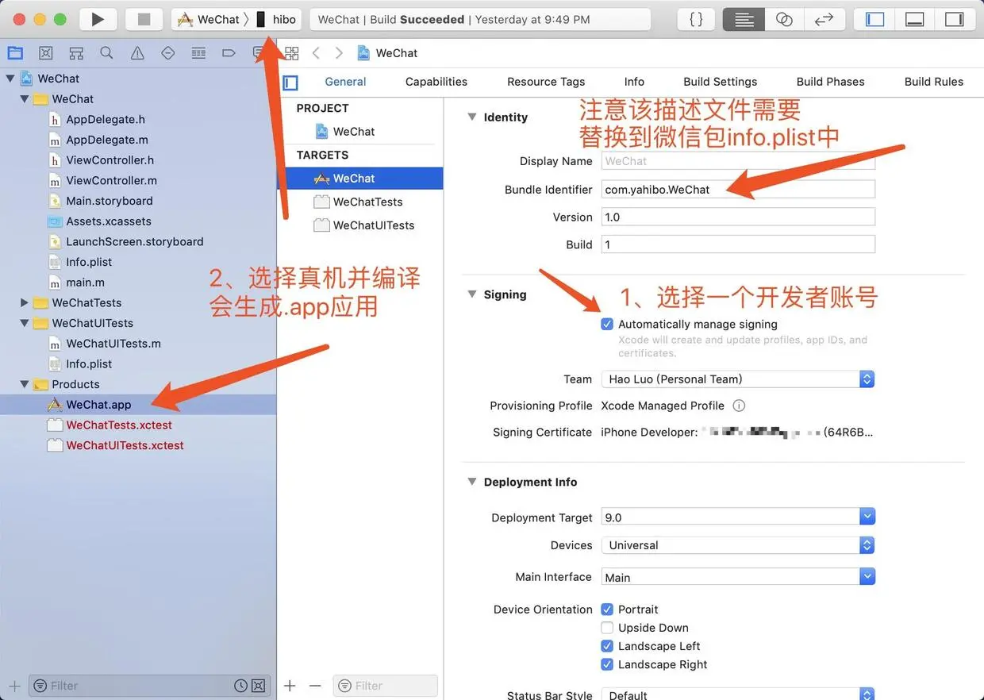
Task: Open AppDelegate.m in navigator
Action: [x=107, y=140]
